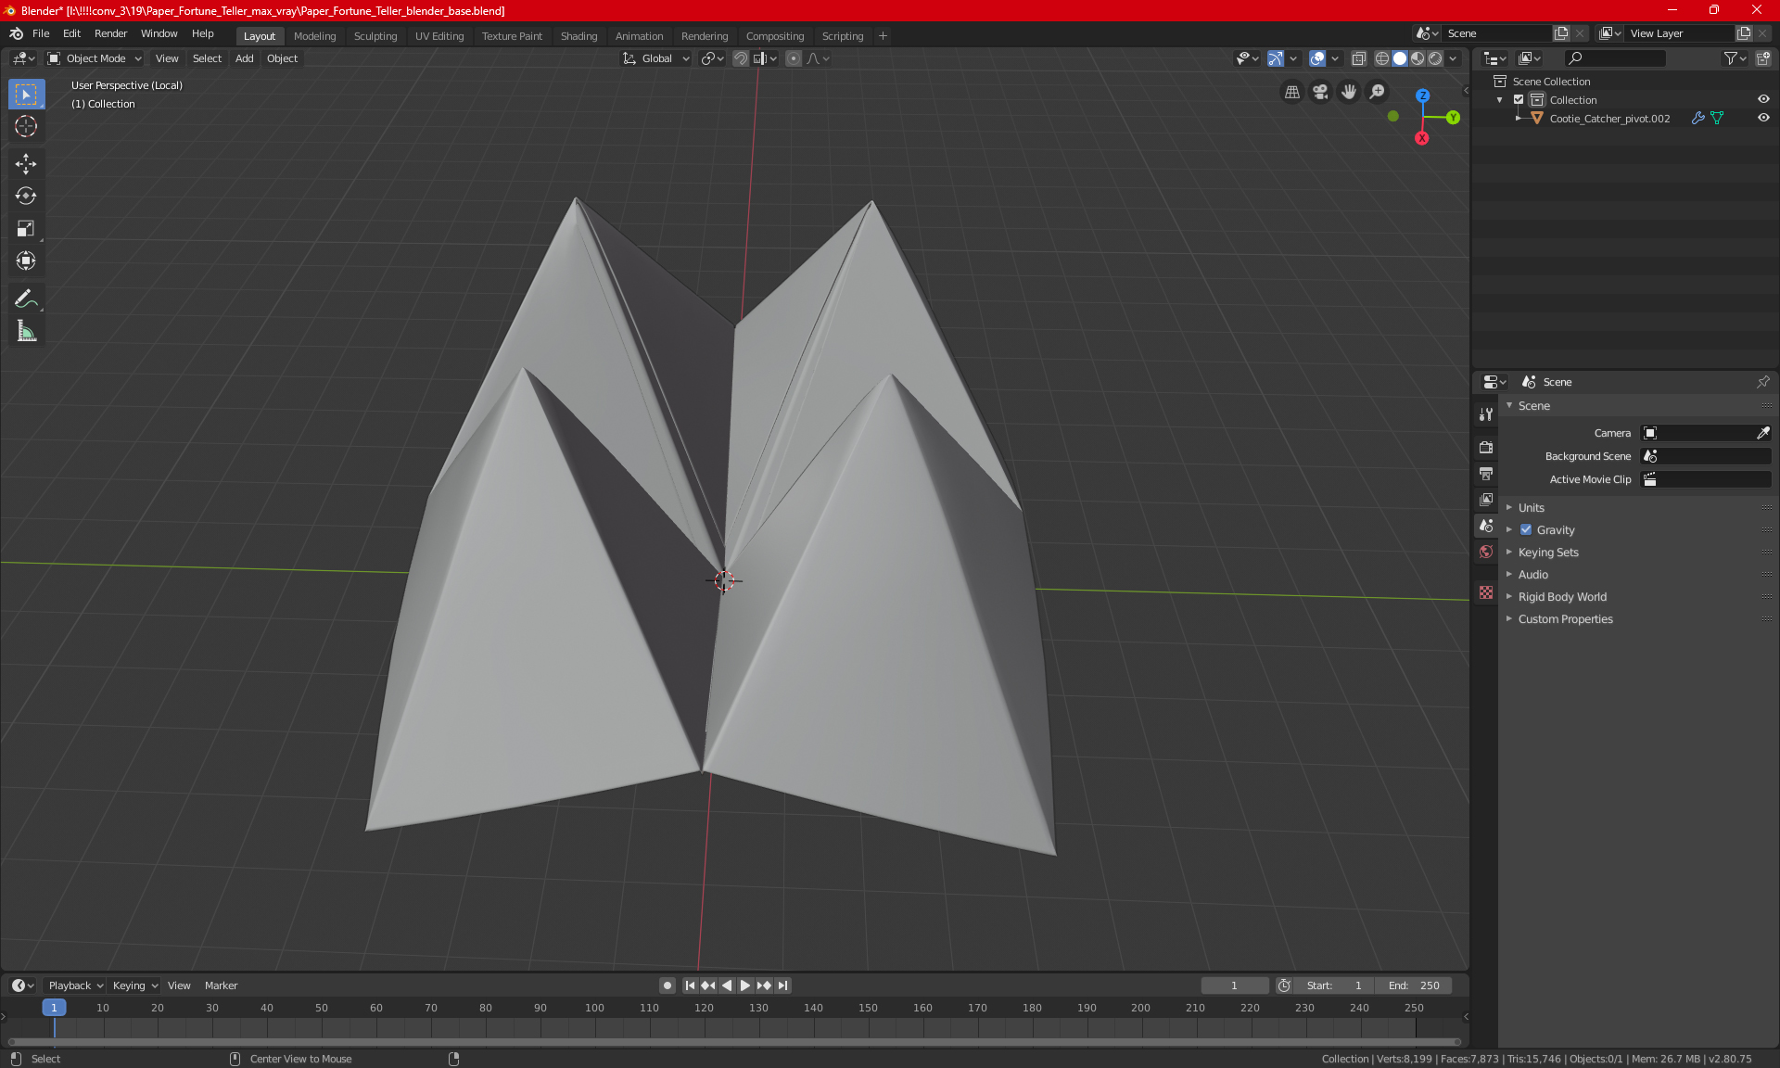Open the Render menu
Screen dimensions: 1780x1068
pos(110,33)
